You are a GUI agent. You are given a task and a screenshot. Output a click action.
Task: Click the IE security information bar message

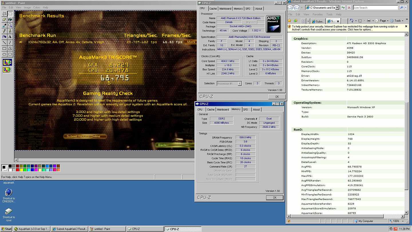(x=345, y=28)
